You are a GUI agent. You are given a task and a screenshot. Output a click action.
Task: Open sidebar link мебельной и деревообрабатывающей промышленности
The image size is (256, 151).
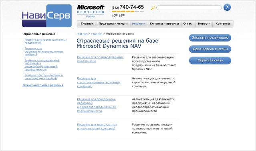(x=42, y=65)
